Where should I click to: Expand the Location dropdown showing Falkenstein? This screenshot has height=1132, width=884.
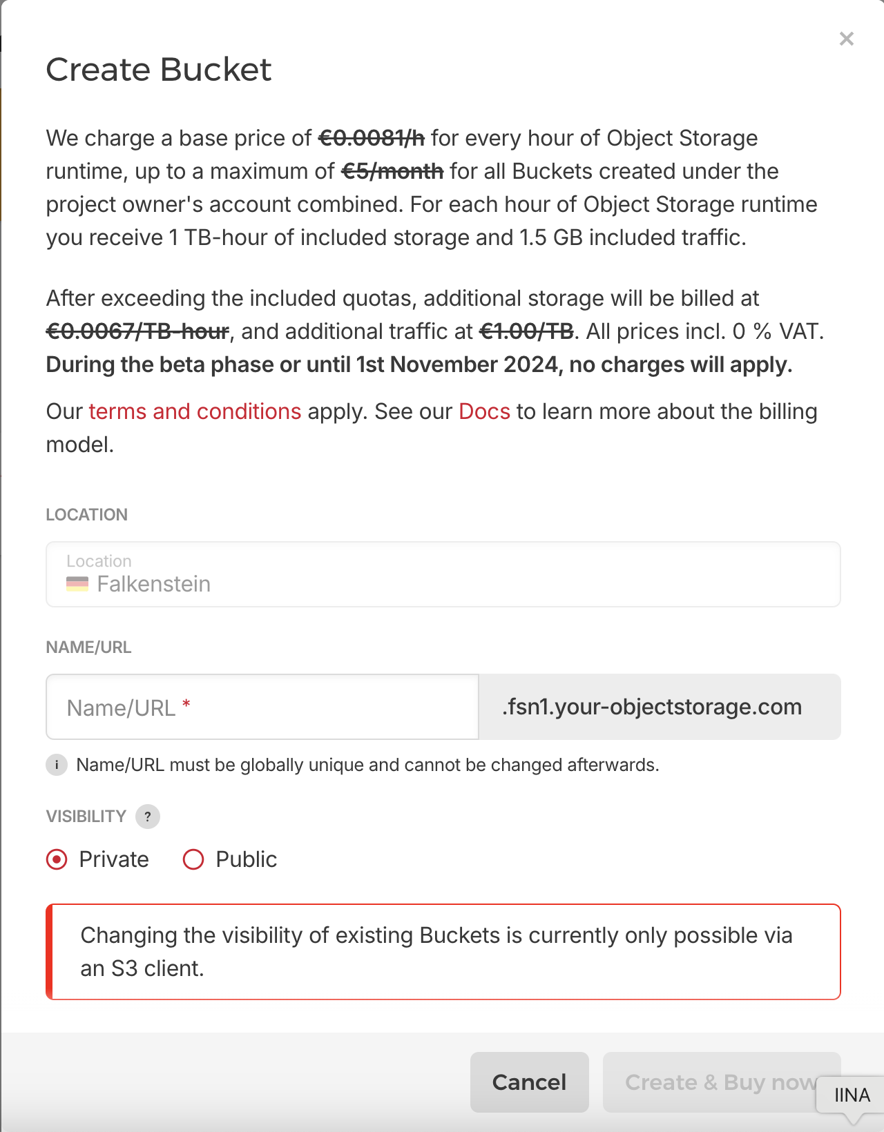tap(443, 574)
